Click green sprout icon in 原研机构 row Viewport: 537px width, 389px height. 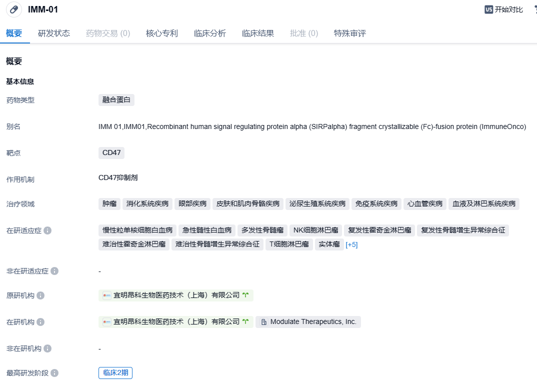pos(245,295)
